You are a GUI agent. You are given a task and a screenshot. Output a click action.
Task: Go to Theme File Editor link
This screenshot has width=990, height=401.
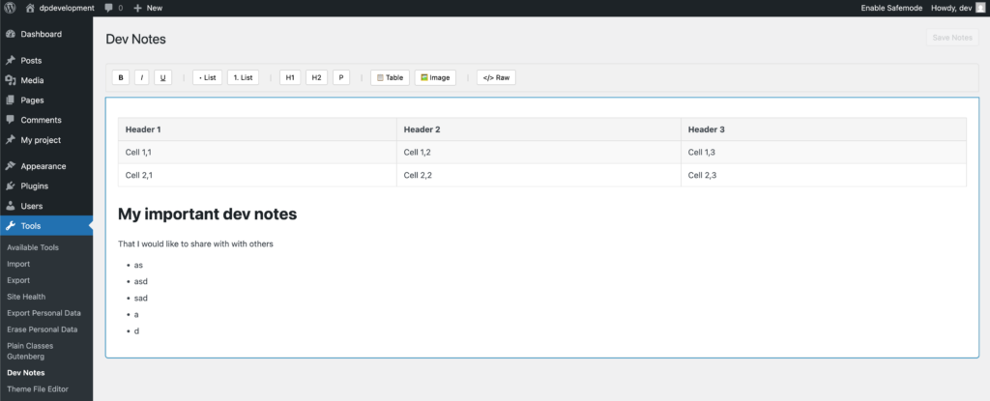tap(38, 389)
